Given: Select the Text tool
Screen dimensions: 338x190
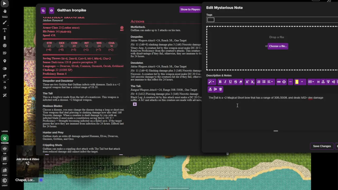Looking at the screenshot, I should [5, 30].
